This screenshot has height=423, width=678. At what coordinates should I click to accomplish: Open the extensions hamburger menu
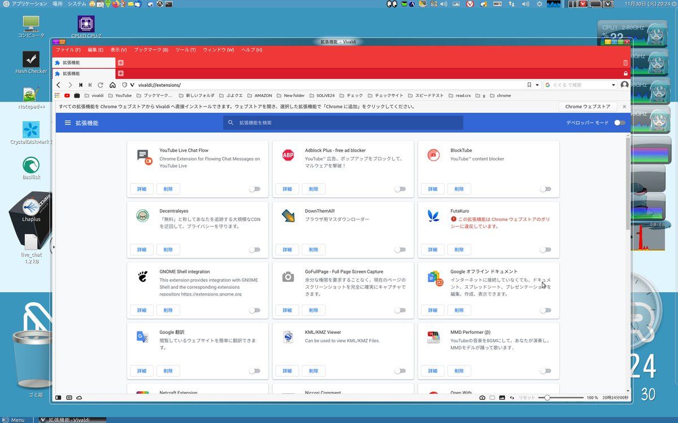tap(68, 122)
